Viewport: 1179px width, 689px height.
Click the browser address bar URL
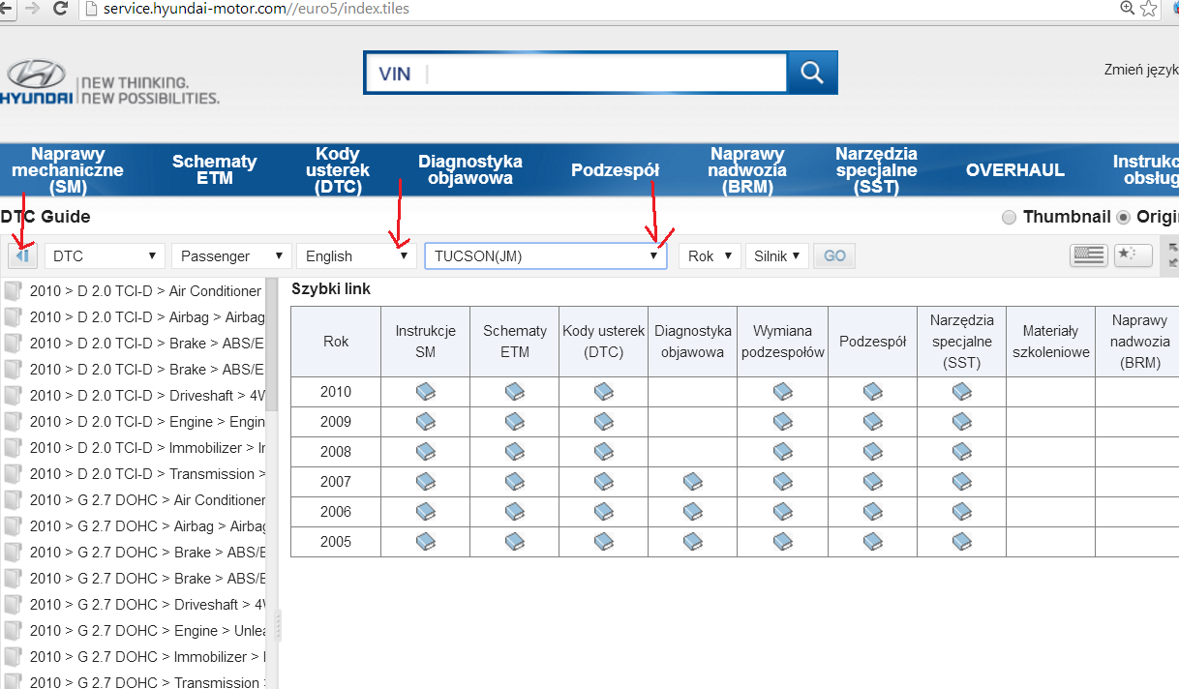(x=257, y=9)
